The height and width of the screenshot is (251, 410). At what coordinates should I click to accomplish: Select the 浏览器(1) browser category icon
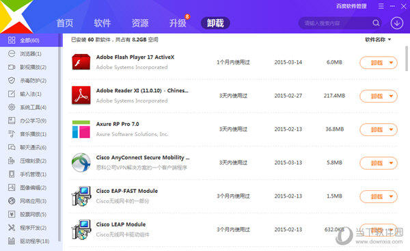(x=12, y=53)
